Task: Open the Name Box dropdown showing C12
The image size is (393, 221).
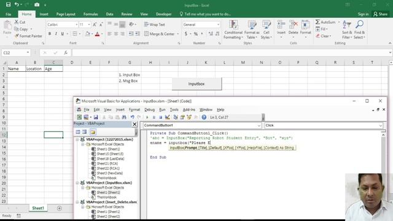Action: (28, 53)
